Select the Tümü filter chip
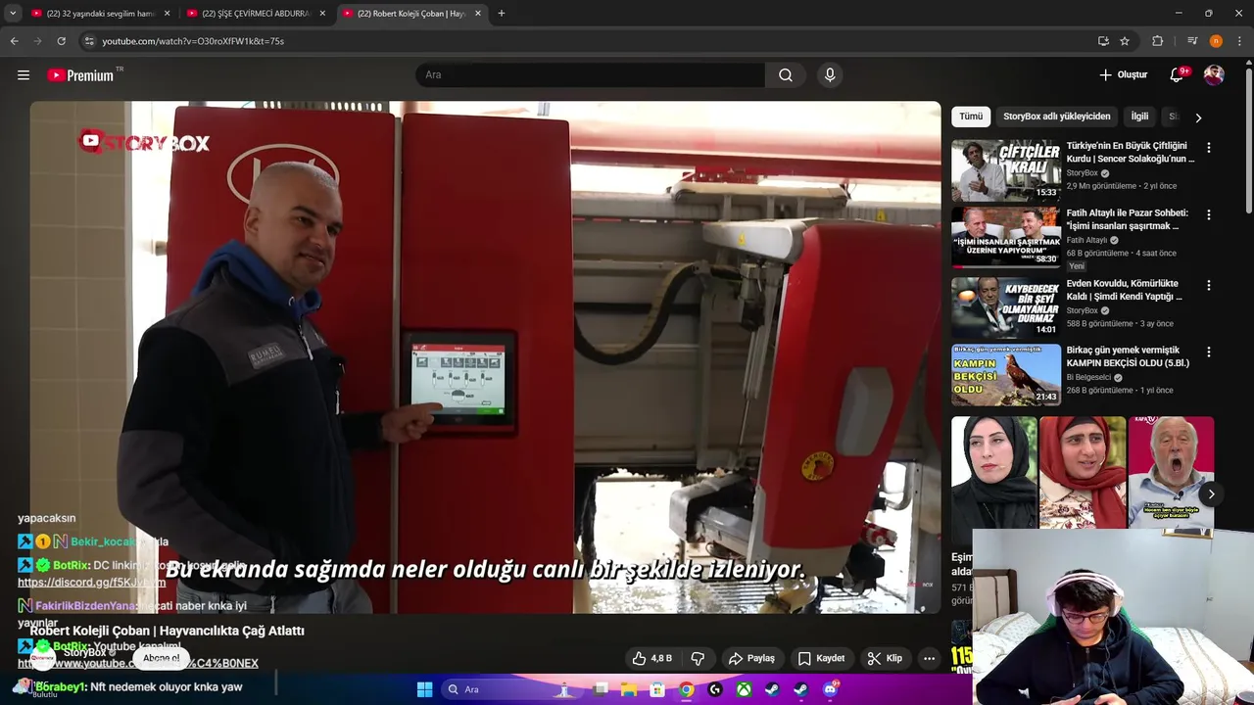 coord(971,117)
